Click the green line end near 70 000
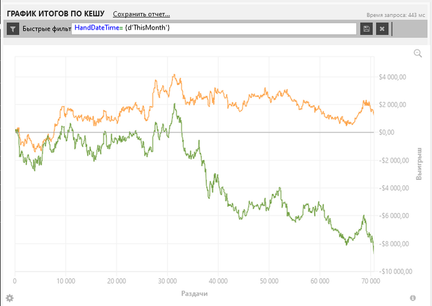 pos(373,252)
